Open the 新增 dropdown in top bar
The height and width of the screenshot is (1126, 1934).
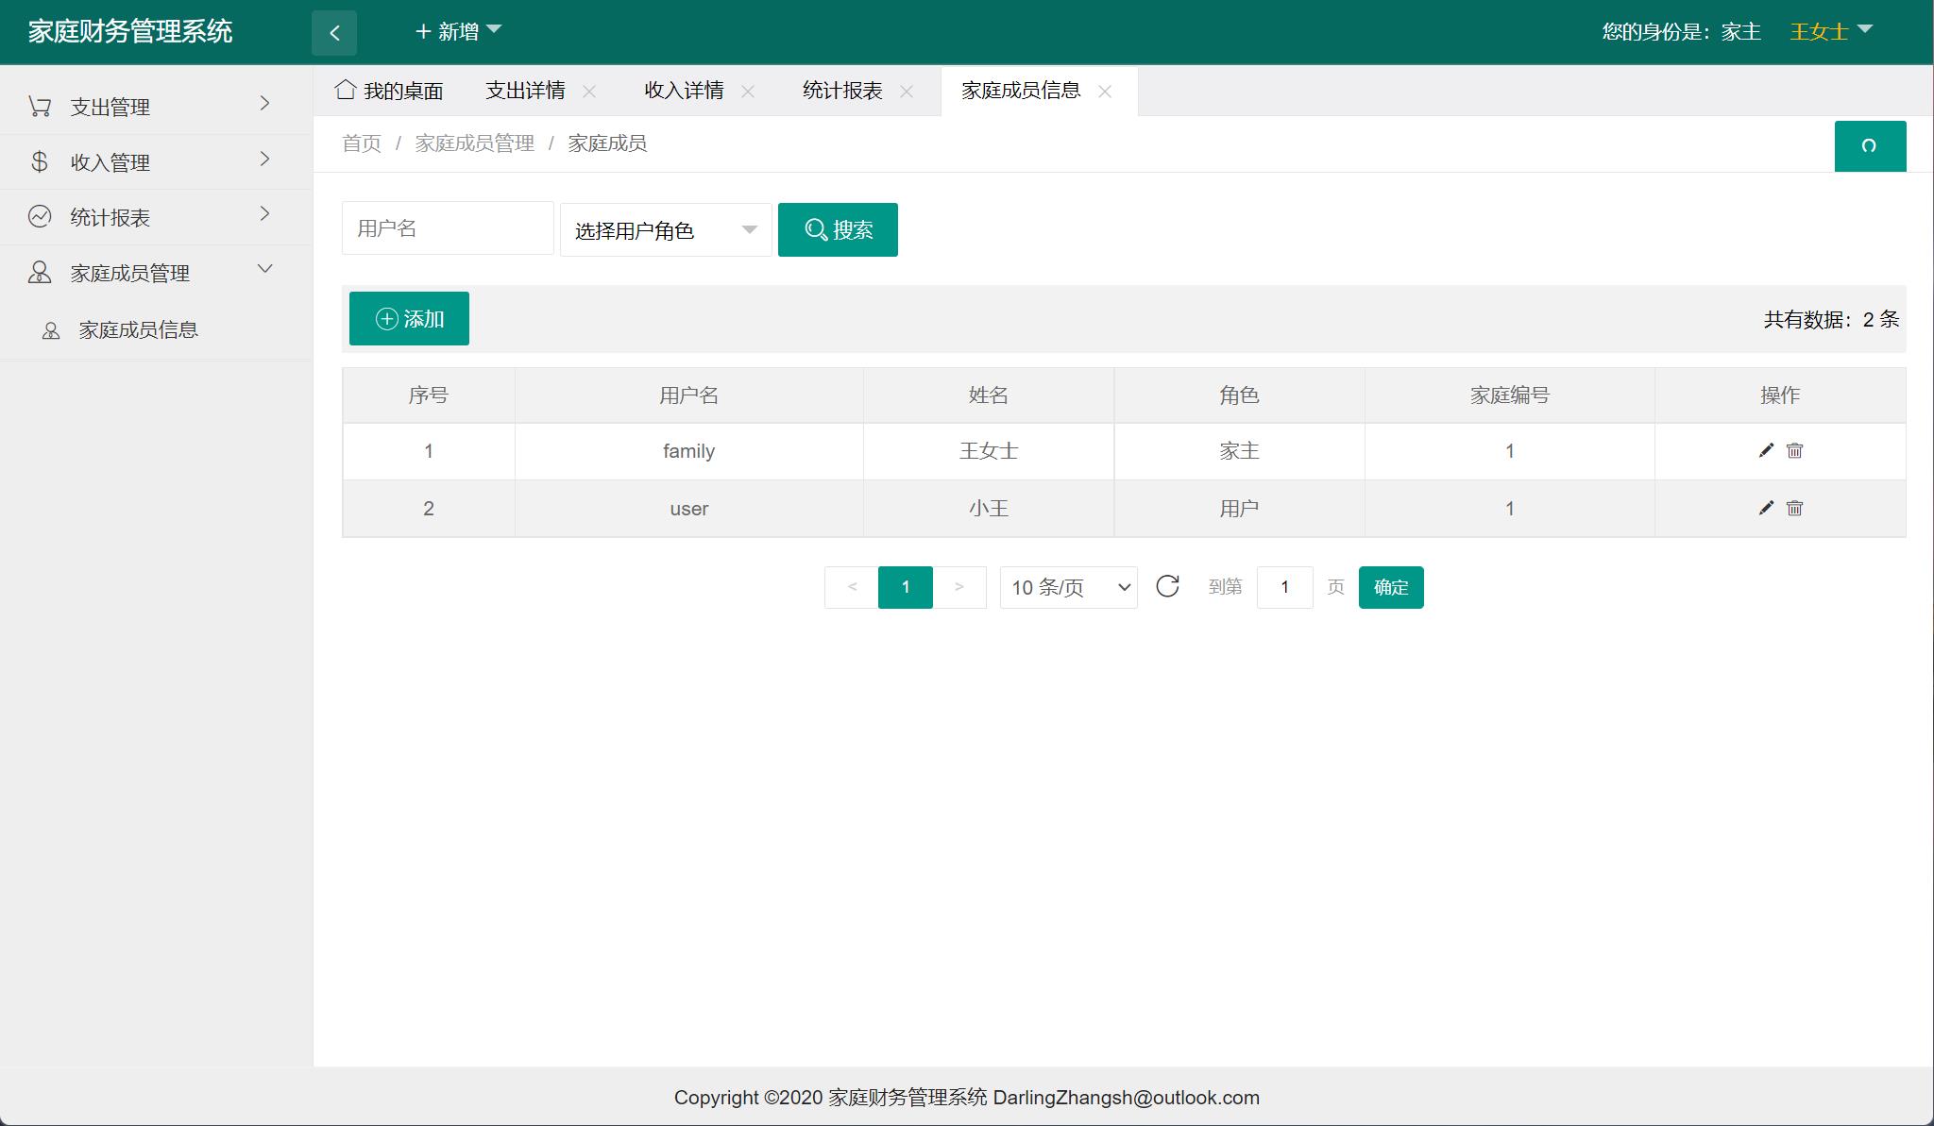pyautogui.click(x=459, y=31)
